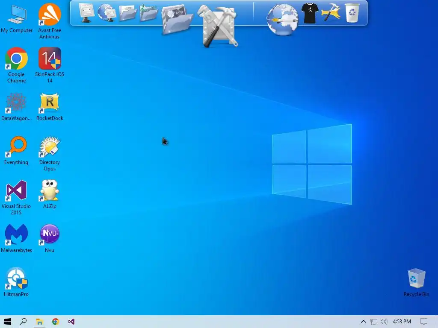Select the HitmanPro desktop shortcut
Viewport: 438px width, 328px height.
tap(16, 282)
